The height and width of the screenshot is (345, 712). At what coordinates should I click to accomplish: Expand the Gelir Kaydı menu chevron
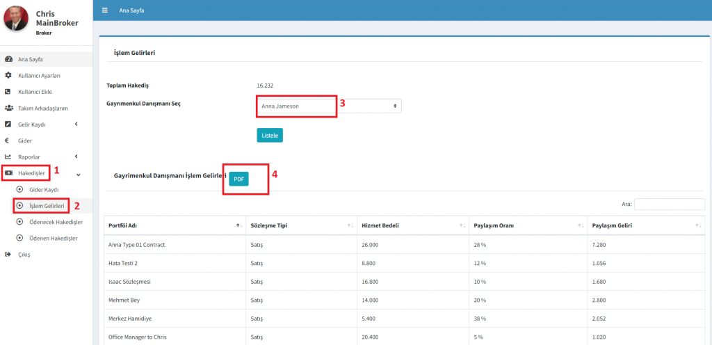[76, 125]
